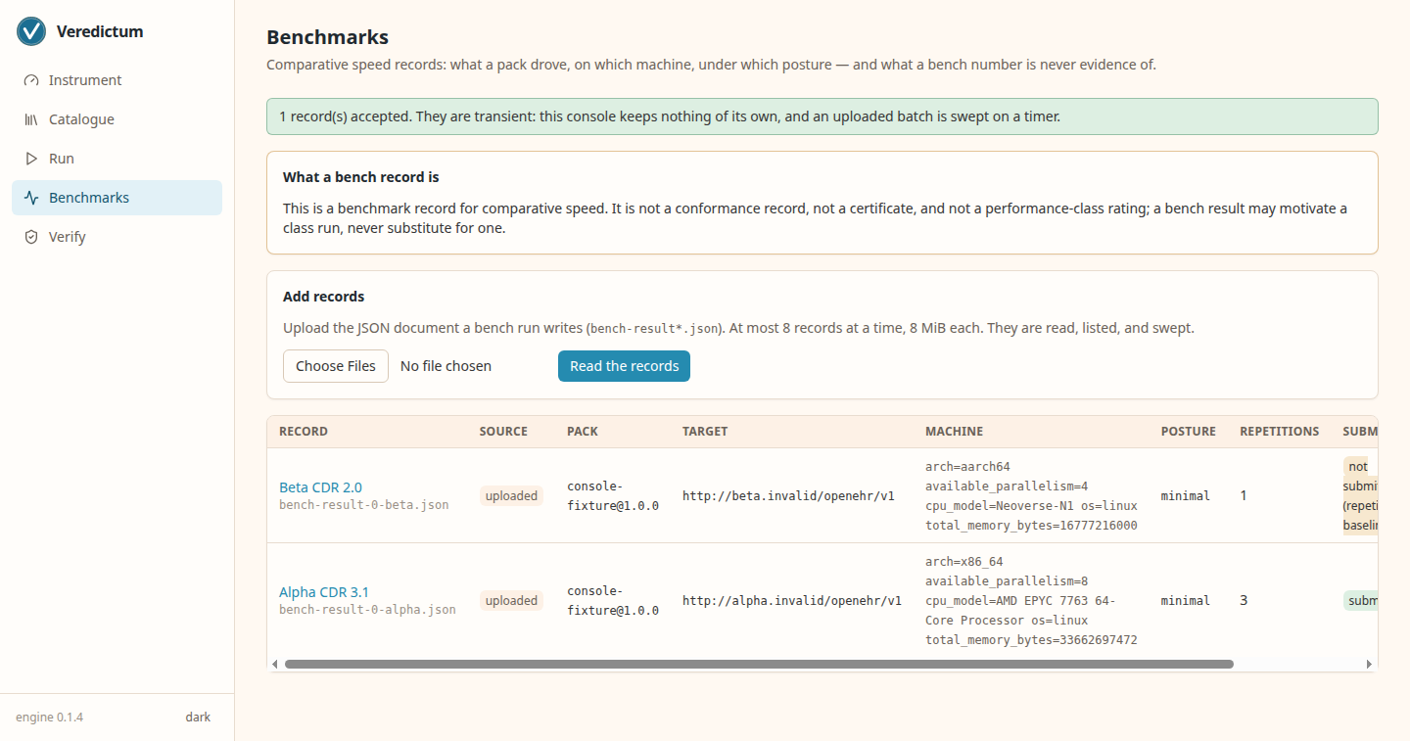Click the Benchmarks pulse icon
Viewport: 1410px width, 741px height.
(x=31, y=198)
